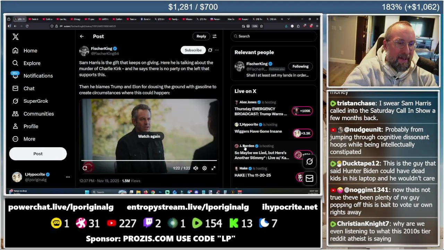Click the Following button for FischerKing

click(x=300, y=66)
